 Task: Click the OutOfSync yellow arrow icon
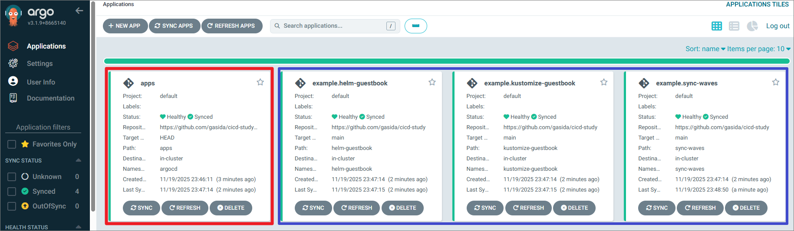coord(25,206)
